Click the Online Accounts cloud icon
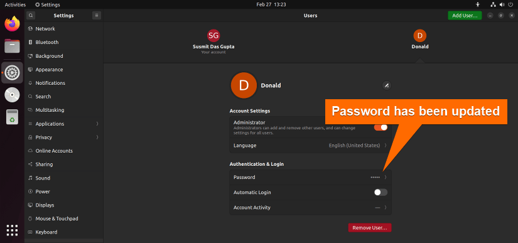 click(30, 151)
